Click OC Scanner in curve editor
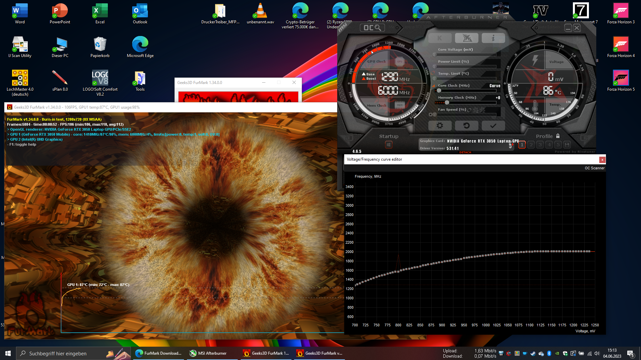This screenshot has width=641, height=360. coord(594,168)
